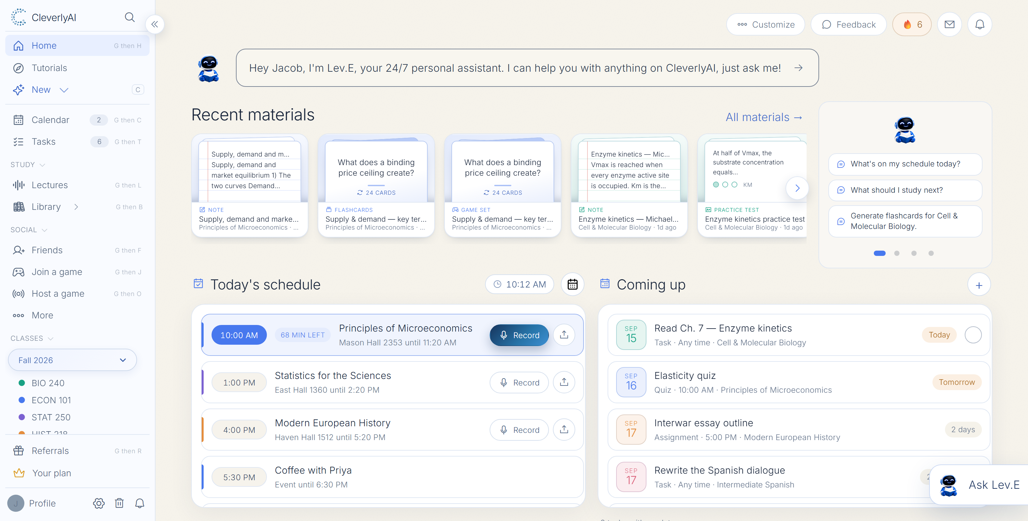1028x521 pixels.
Task: Click the CleverlyAI logo
Action: (18, 17)
